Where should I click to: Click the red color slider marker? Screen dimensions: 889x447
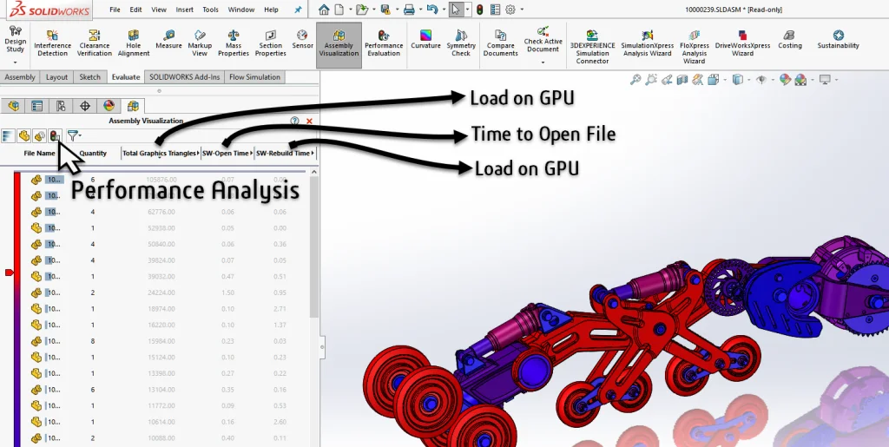click(x=9, y=273)
